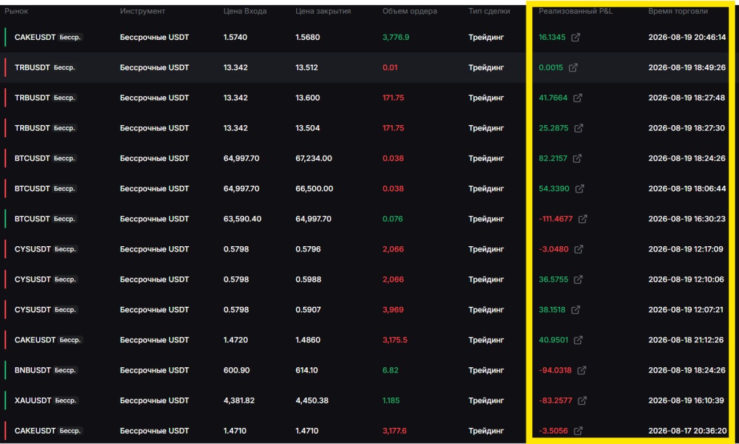Click entry price 4,381.82
This screenshot has height=444, width=739.
tap(239, 401)
